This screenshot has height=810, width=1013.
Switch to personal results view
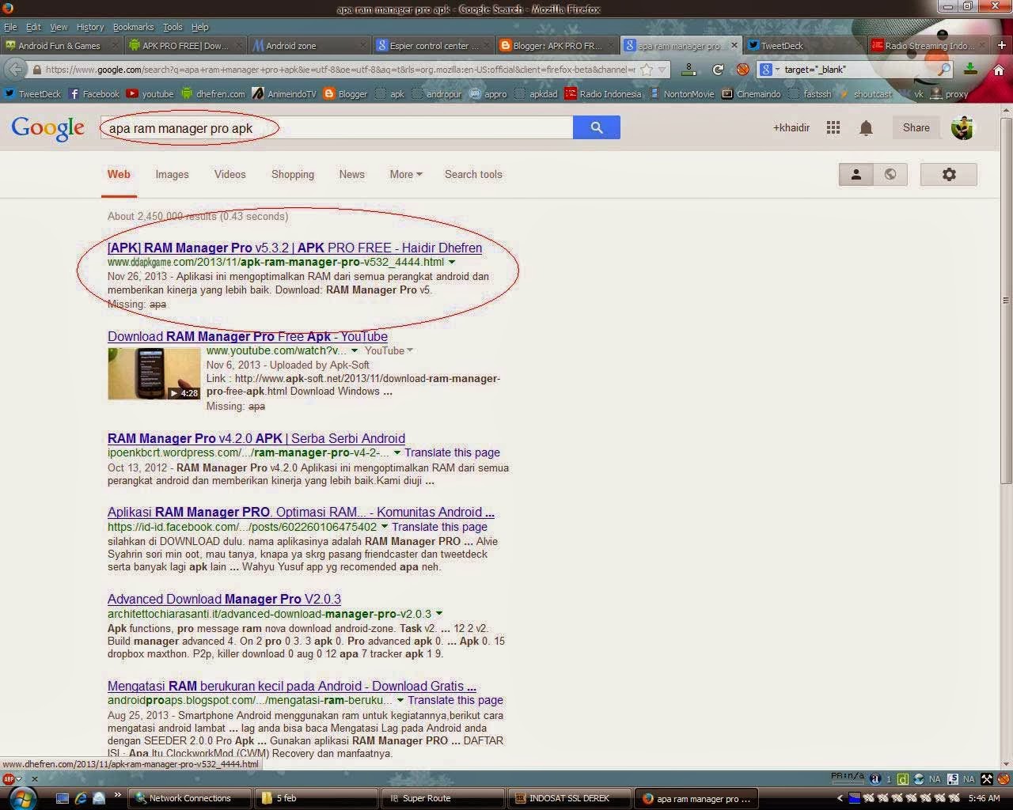click(x=856, y=175)
